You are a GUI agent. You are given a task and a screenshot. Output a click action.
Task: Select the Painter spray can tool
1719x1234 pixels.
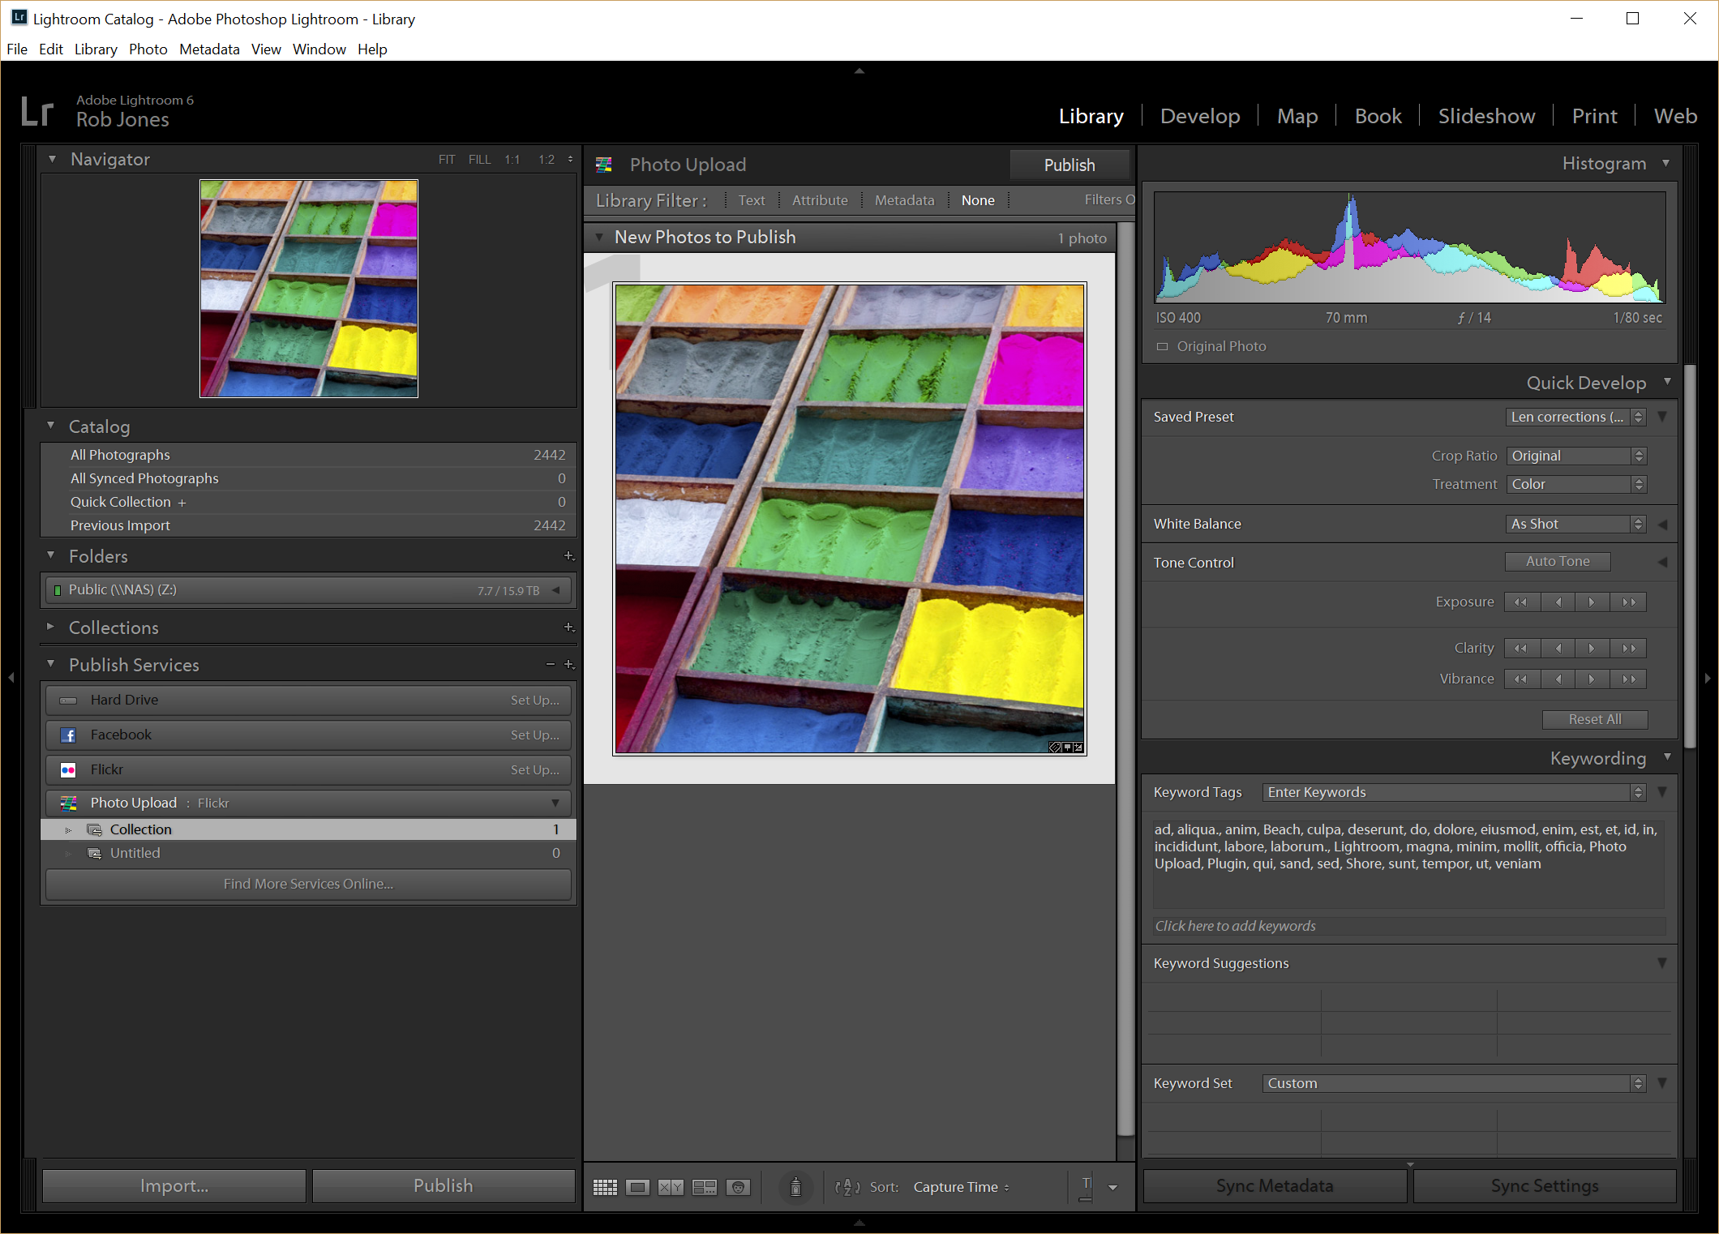point(795,1187)
